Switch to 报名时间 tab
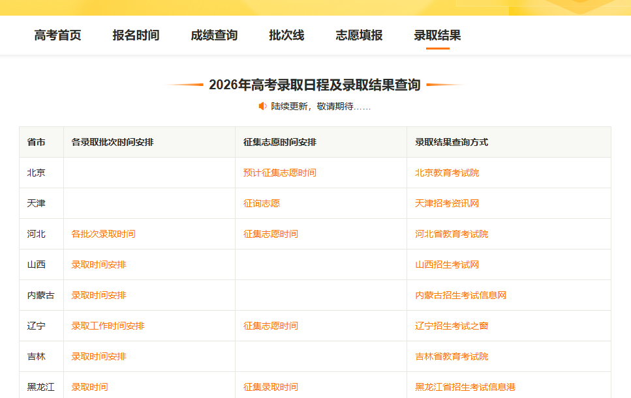This screenshot has width=631, height=398. pos(136,35)
